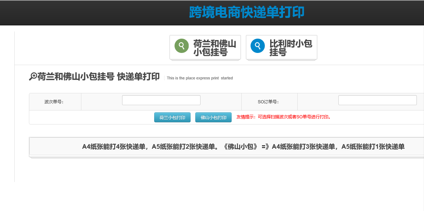Click the 波次单号 field label

tap(54, 102)
